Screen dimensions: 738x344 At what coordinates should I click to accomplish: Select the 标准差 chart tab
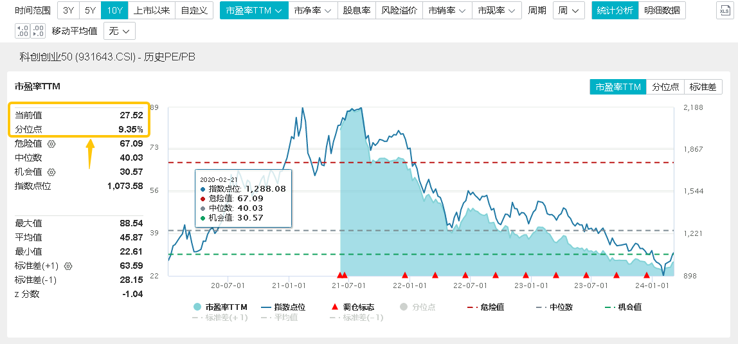pyautogui.click(x=703, y=87)
